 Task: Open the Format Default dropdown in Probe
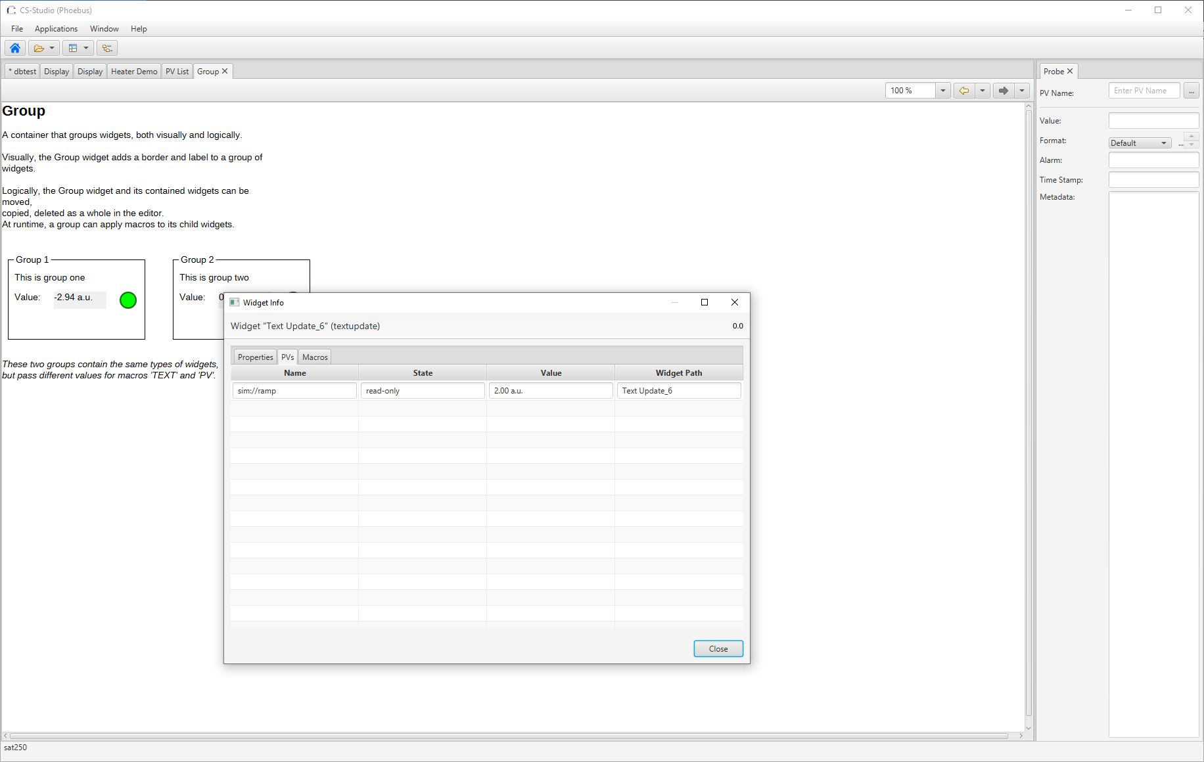[x=1139, y=143]
